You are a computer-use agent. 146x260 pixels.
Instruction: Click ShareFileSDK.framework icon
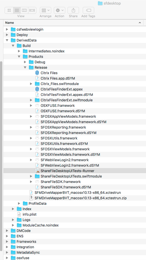click(37, 182)
